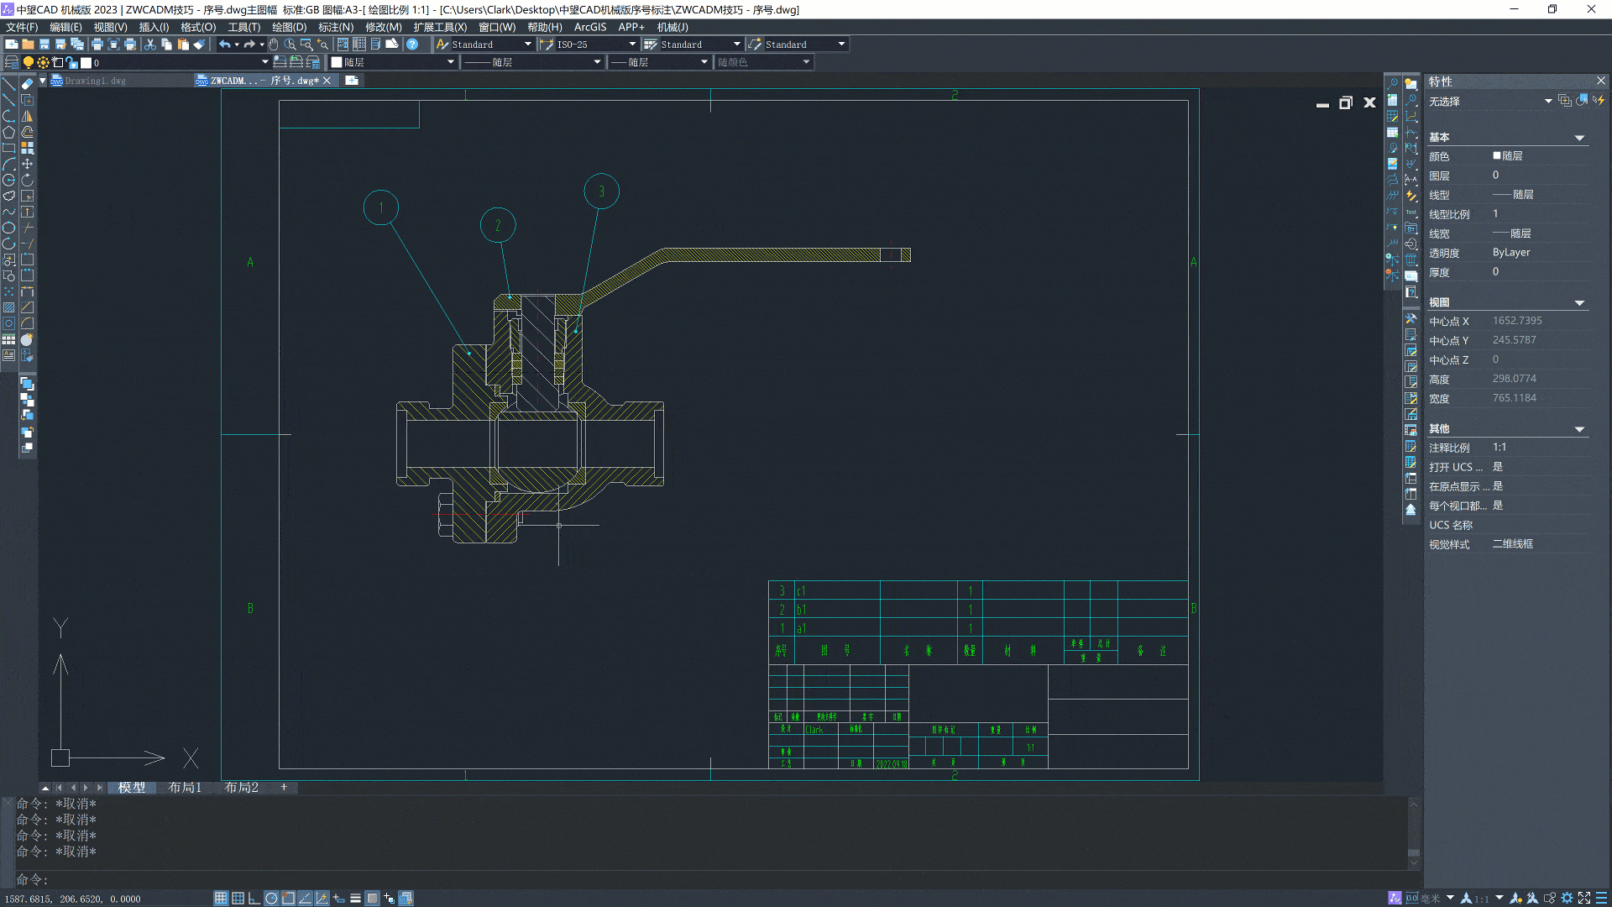Select the Hatch fill tool

tap(9, 307)
